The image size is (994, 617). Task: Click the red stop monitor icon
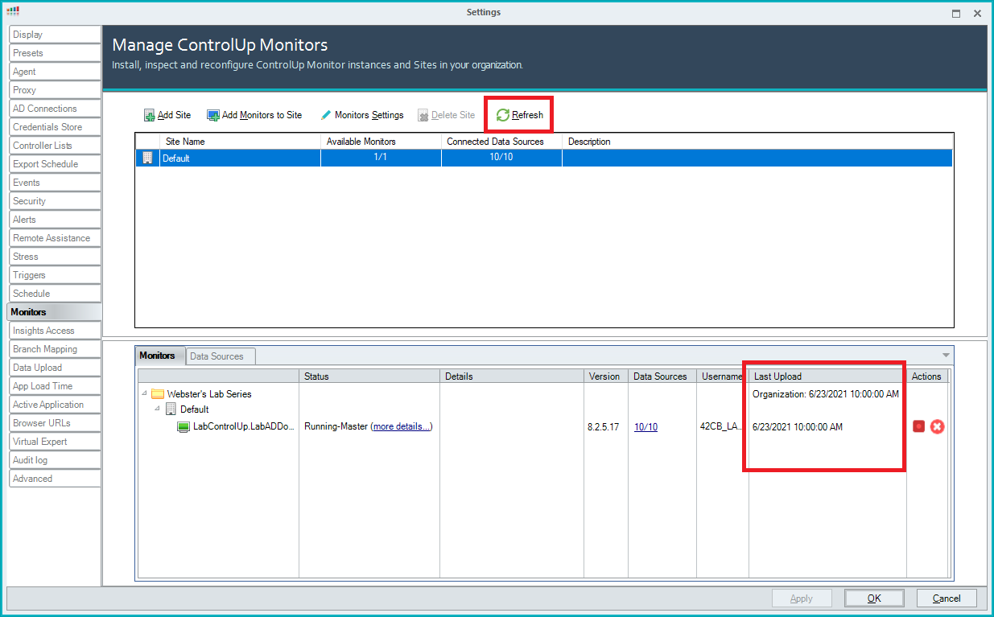(x=918, y=426)
